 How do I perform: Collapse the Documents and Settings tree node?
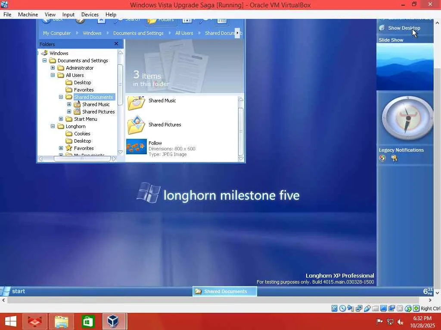tap(44, 60)
